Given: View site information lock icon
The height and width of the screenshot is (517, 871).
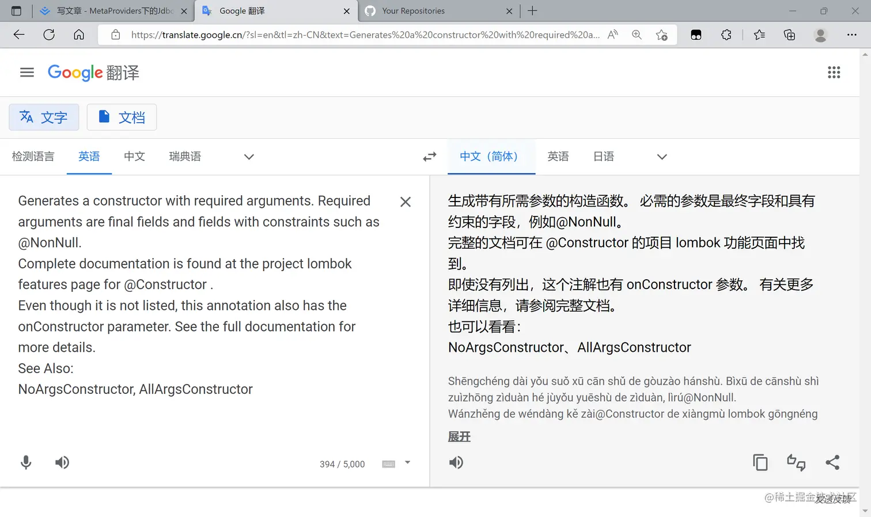Looking at the screenshot, I should (x=116, y=35).
